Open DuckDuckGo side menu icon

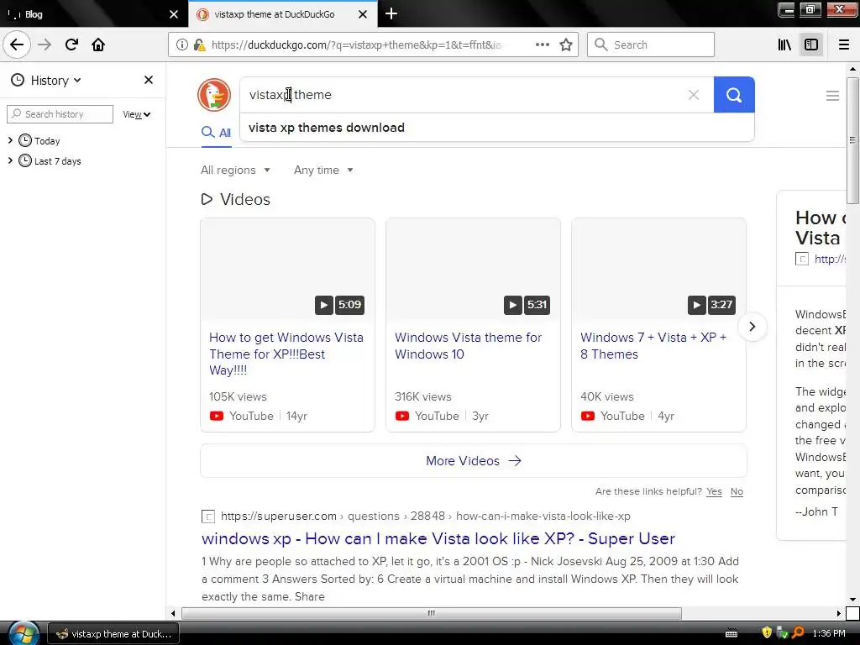(x=832, y=96)
